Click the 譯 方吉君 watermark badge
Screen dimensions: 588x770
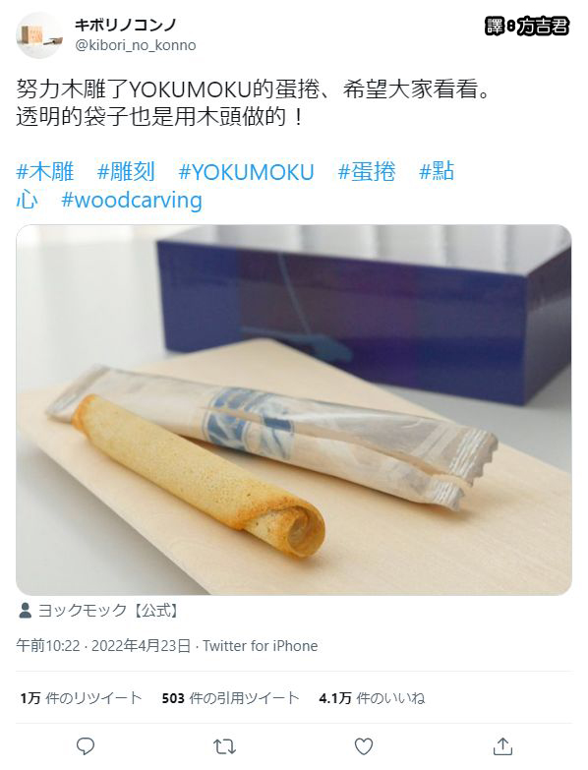[x=527, y=27]
